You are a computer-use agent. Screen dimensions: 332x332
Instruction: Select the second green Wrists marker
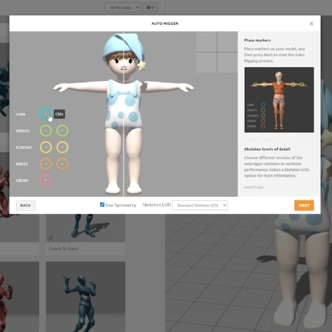point(62,131)
